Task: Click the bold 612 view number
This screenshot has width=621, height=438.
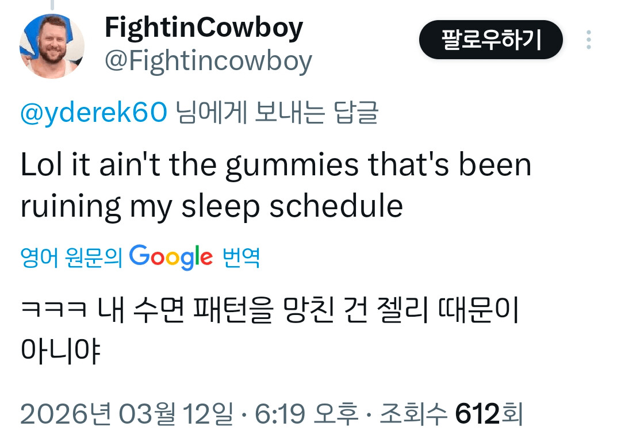Action: coord(477,414)
